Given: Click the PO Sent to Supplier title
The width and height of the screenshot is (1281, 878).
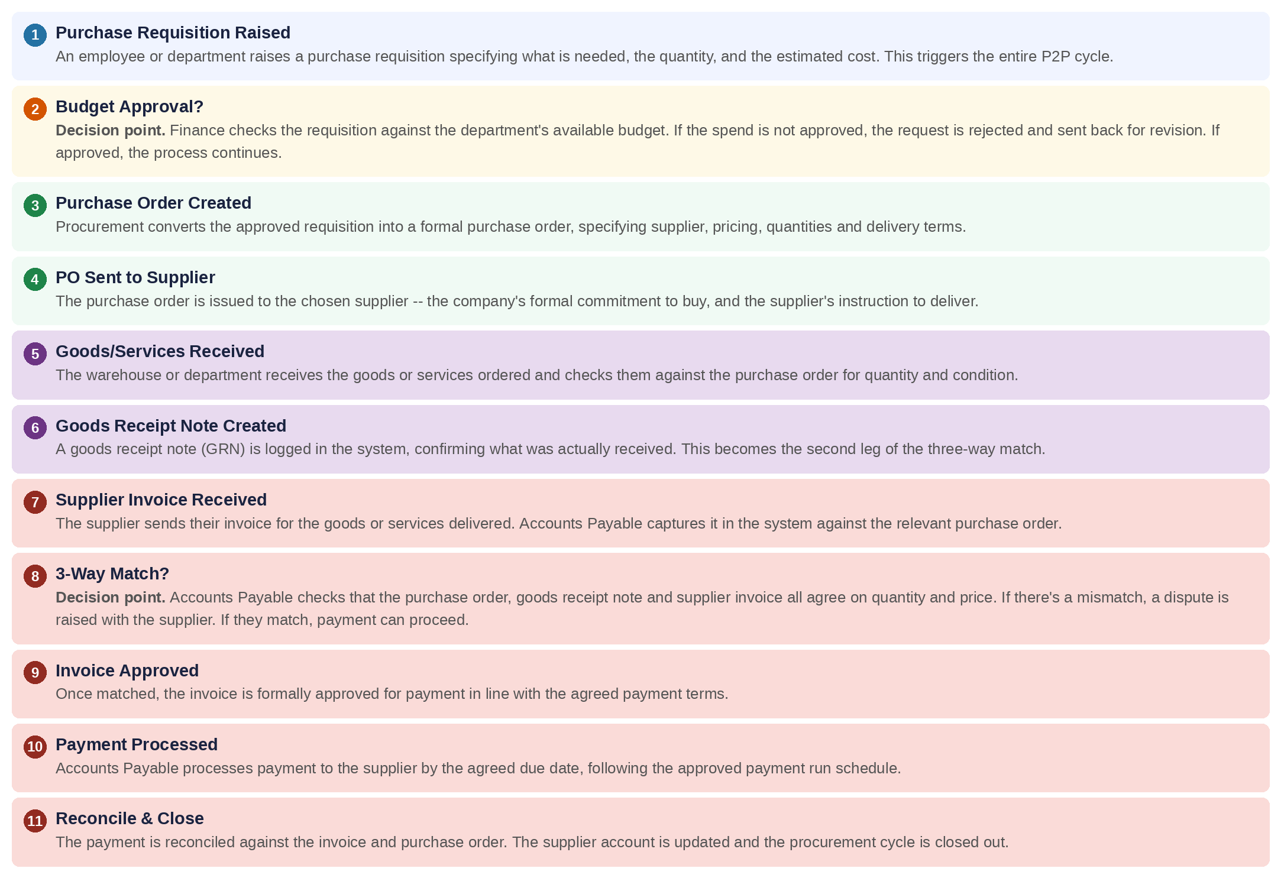Looking at the screenshot, I should (135, 277).
